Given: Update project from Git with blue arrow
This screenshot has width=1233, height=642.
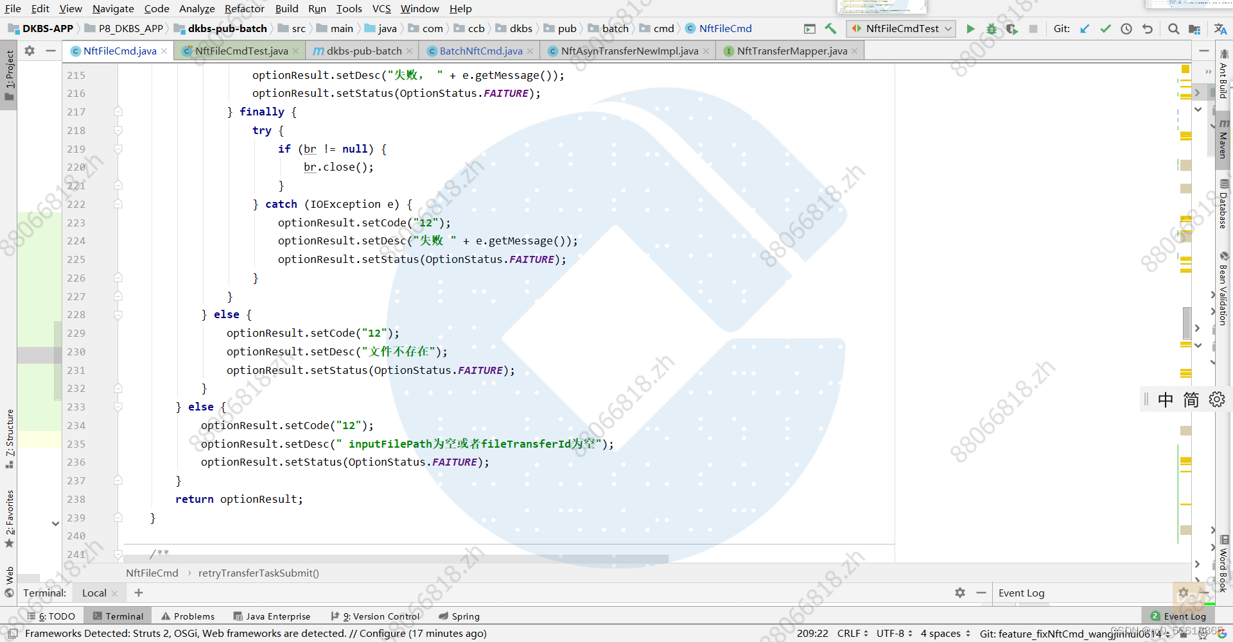Looking at the screenshot, I should 1085,29.
